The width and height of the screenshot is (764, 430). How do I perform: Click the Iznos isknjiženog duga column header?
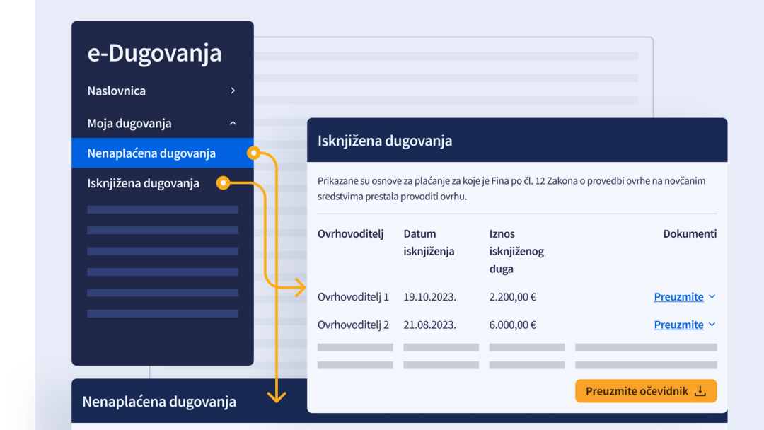[516, 251]
